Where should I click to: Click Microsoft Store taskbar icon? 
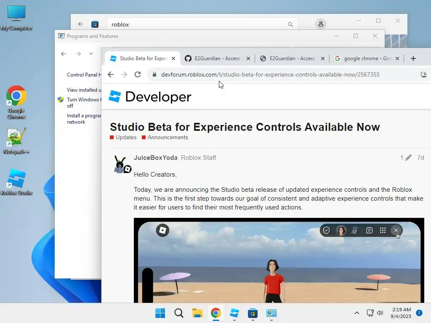tap(253, 313)
